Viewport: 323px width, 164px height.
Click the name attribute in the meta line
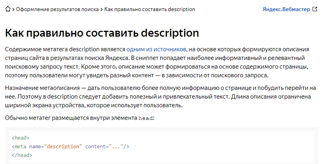[x=35, y=147]
